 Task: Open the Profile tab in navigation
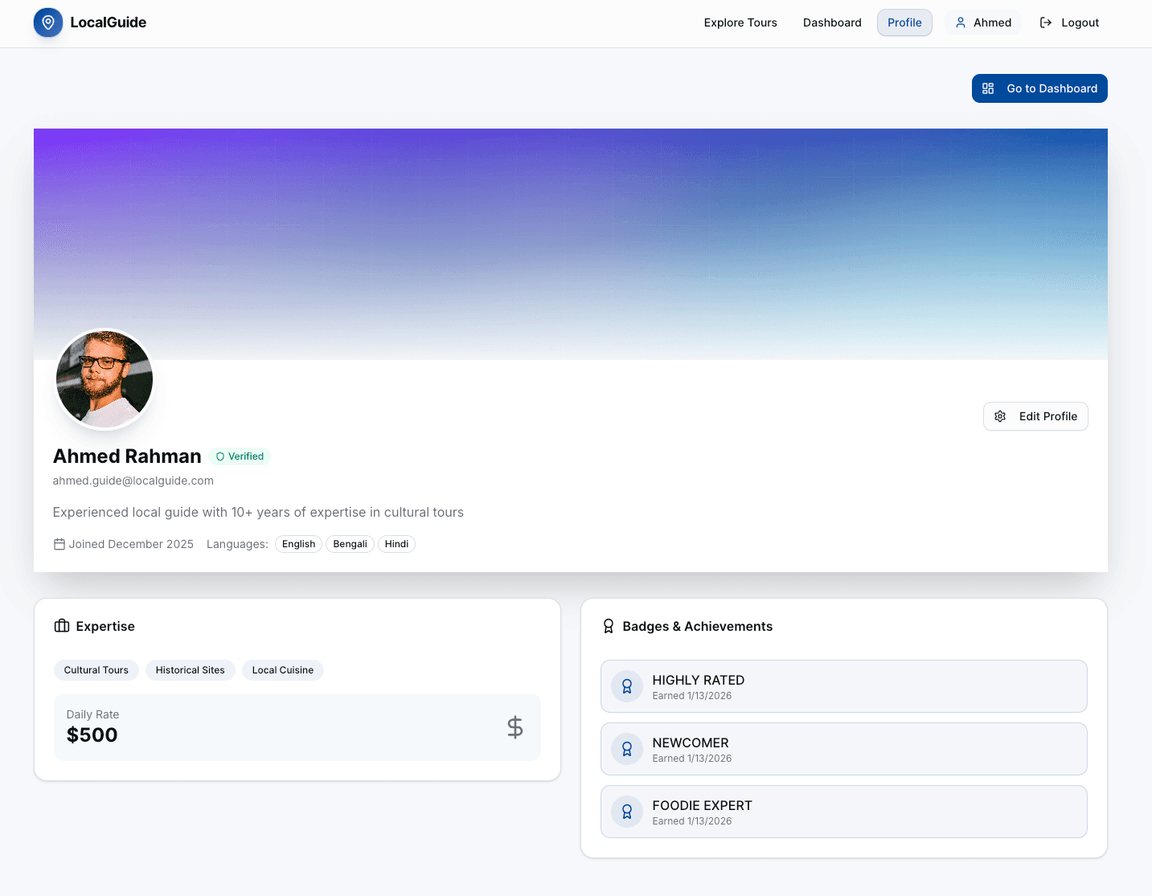point(904,23)
